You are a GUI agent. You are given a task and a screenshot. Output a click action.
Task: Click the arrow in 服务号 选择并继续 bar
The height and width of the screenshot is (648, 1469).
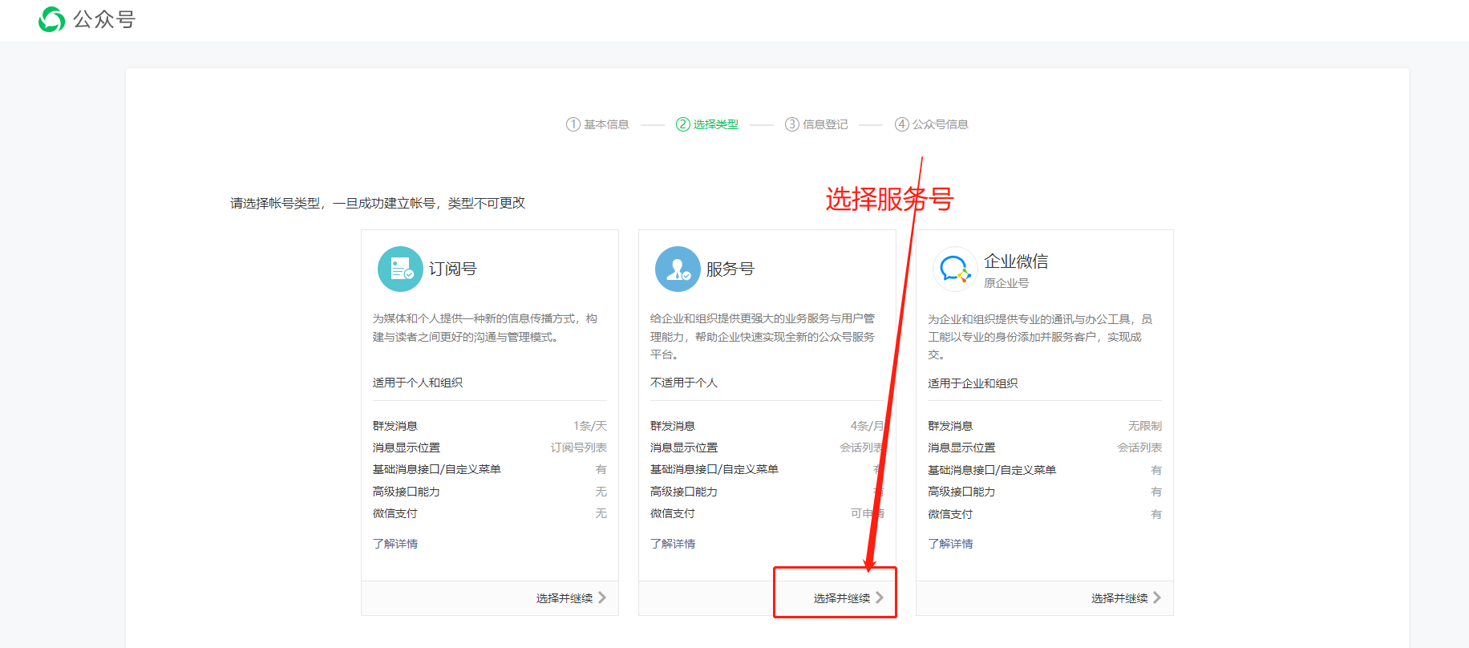click(x=880, y=597)
